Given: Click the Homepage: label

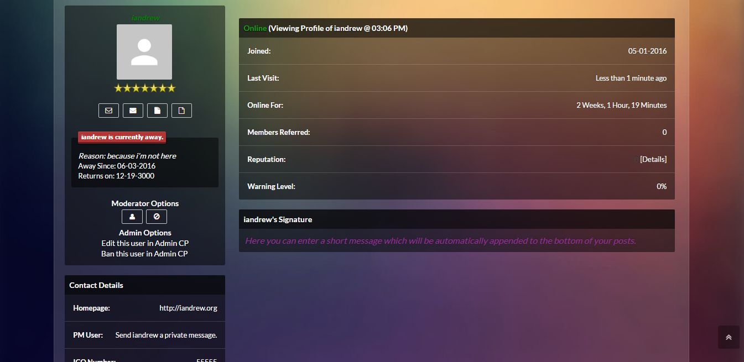Looking at the screenshot, I should (91, 308).
